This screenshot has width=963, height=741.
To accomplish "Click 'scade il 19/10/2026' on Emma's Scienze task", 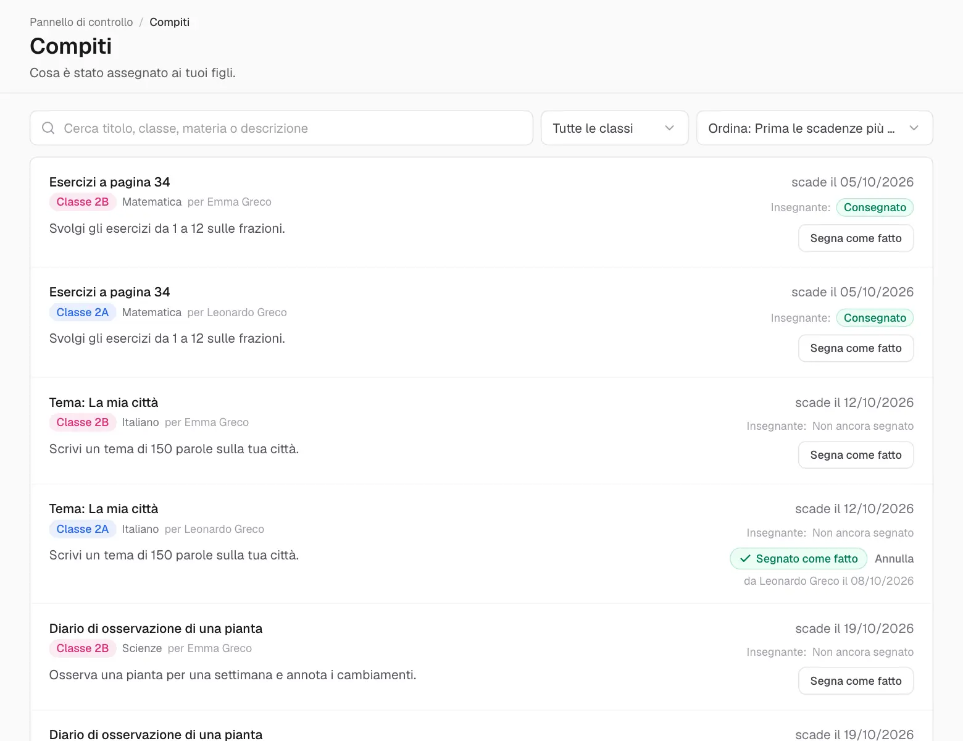I will pos(854,629).
